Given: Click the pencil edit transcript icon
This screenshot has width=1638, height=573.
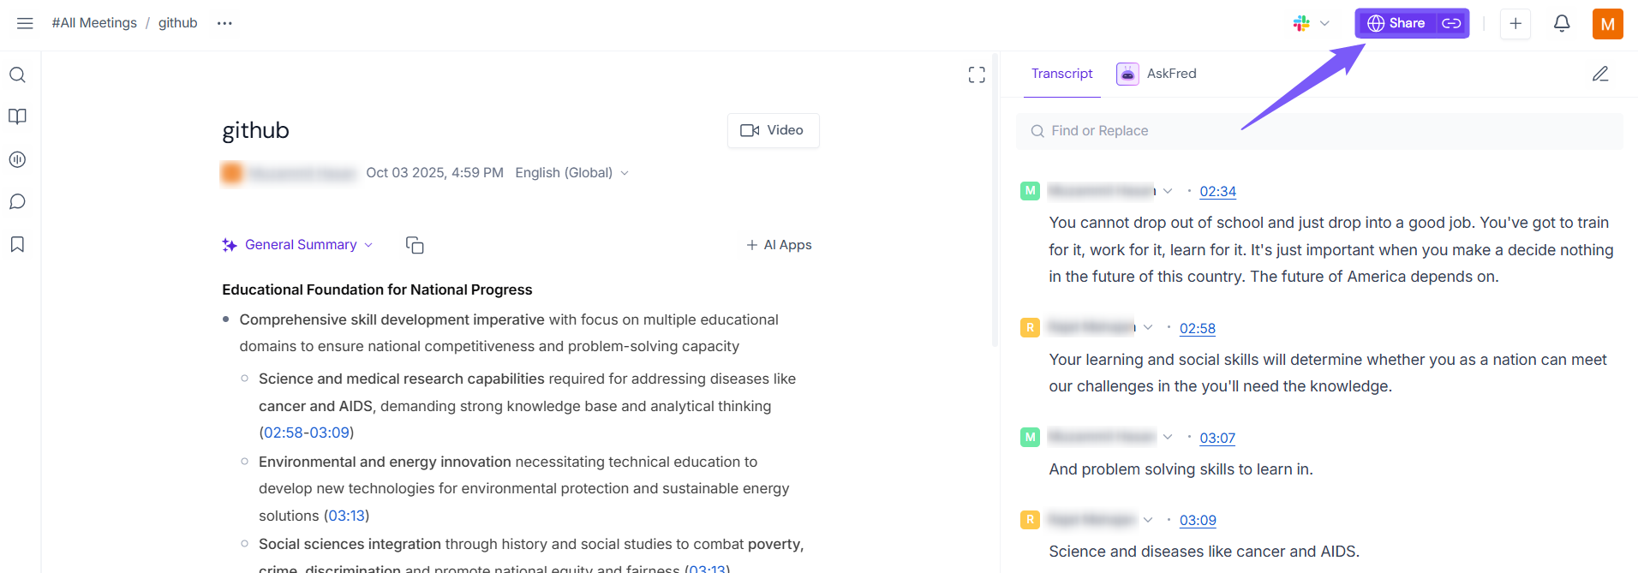Looking at the screenshot, I should (x=1600, y=74).
